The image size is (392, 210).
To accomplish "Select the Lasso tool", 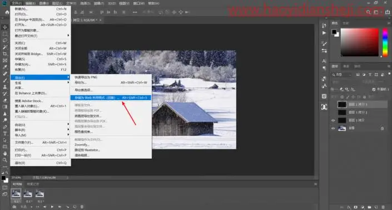I will click(x=5, y=40).
